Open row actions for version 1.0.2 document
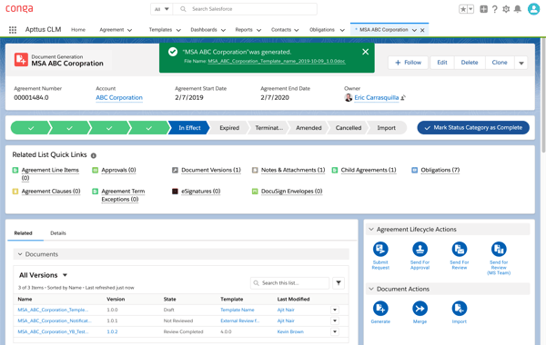This screenshot has width=546, height=345. 335,331
